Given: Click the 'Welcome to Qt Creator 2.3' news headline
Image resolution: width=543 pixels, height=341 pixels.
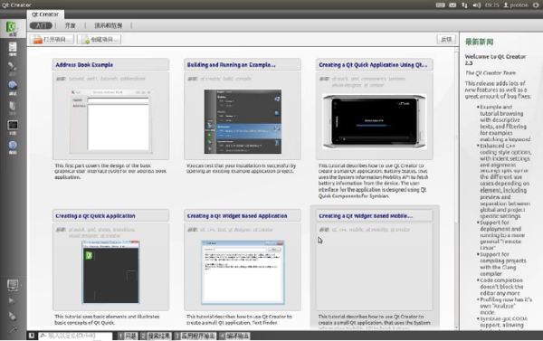Looking at the screenshot, I should coord(495,60).
